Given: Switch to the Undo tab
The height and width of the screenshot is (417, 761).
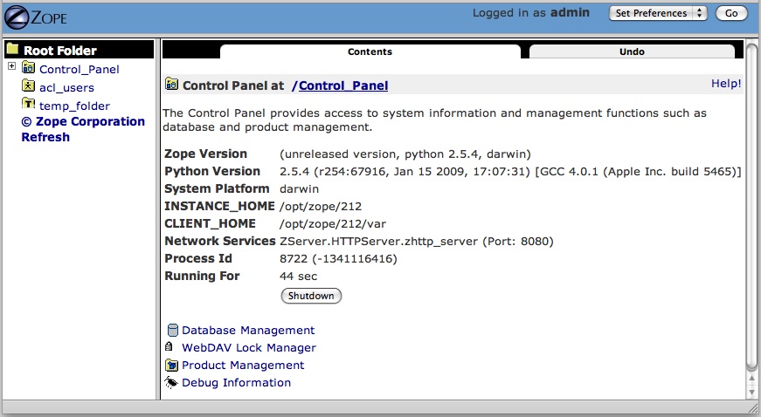Looking at the screenshot, I should click(x=632, y=51).
